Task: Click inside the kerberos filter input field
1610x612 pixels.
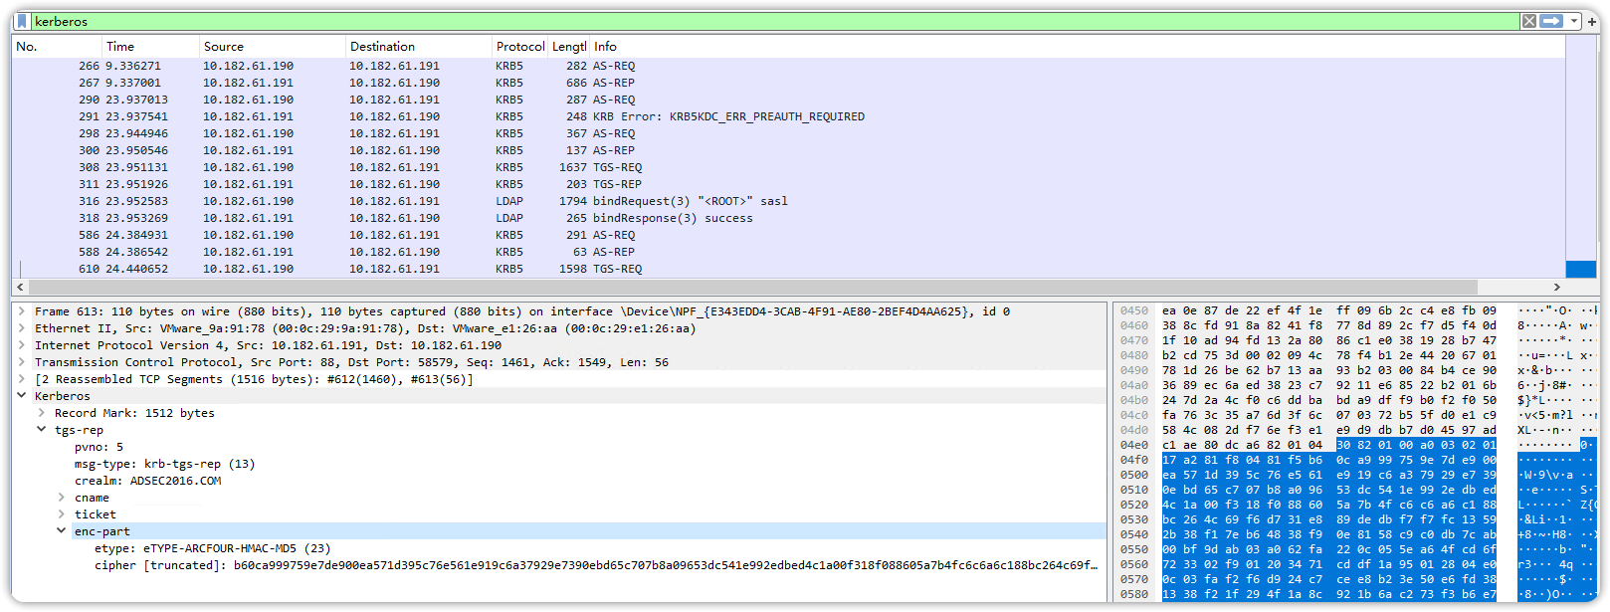Action: pos(697,21)
